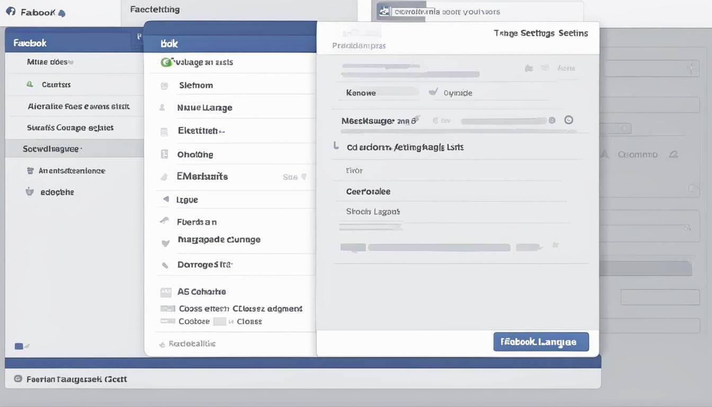
Task: Click the search input field at the top
Action: [477, 11]
